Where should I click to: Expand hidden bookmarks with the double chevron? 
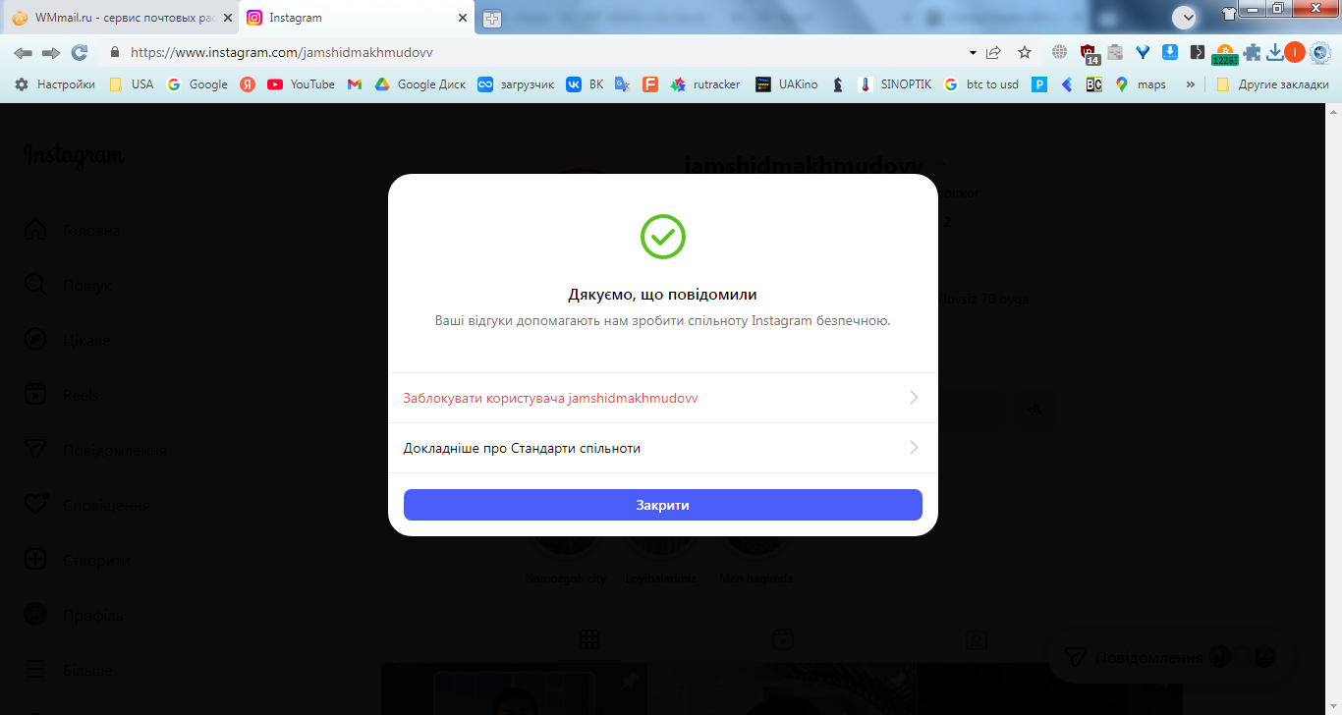pyautogui.click(x=1191, y=84)
